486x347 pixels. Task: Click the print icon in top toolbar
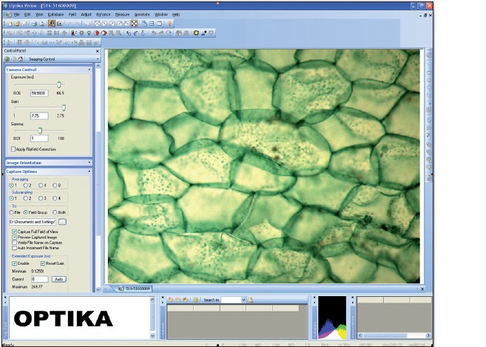pos(34,24)
